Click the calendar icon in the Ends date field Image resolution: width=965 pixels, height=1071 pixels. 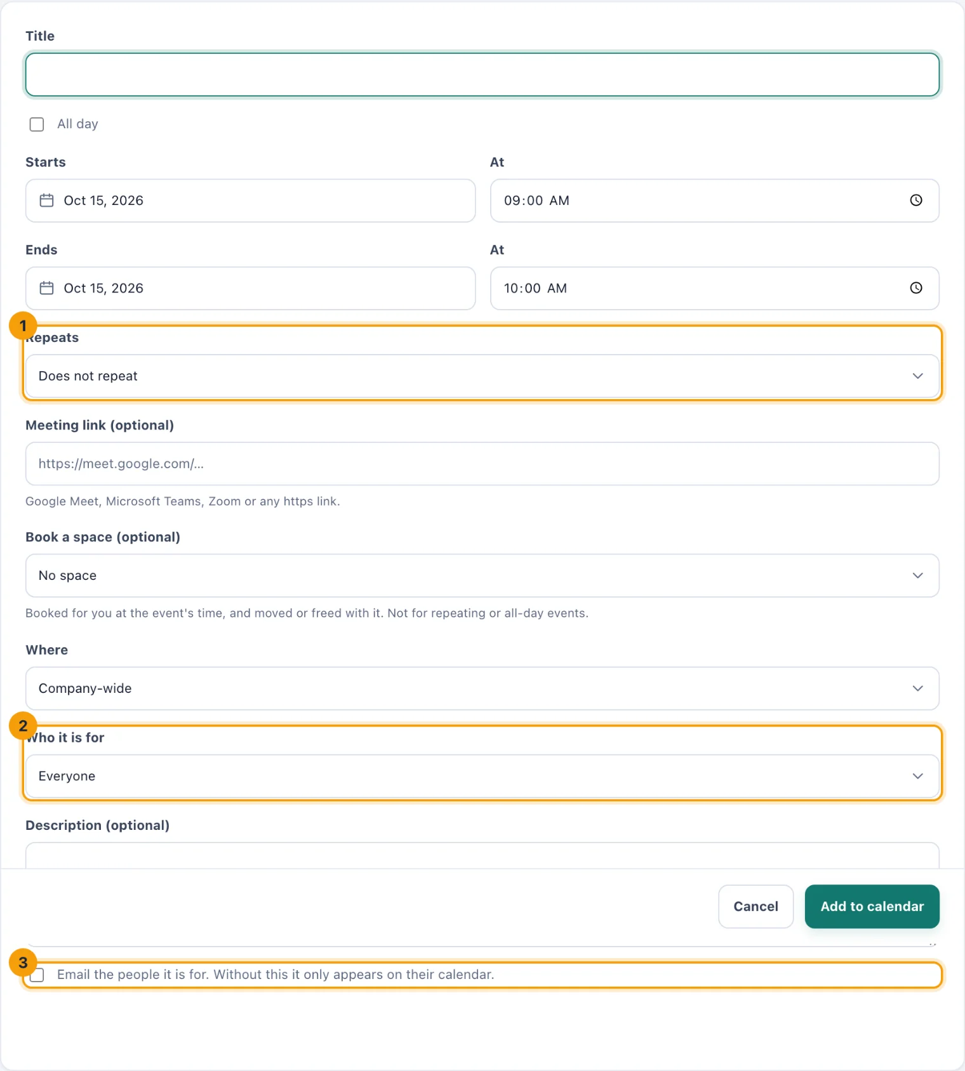(46, 288)
